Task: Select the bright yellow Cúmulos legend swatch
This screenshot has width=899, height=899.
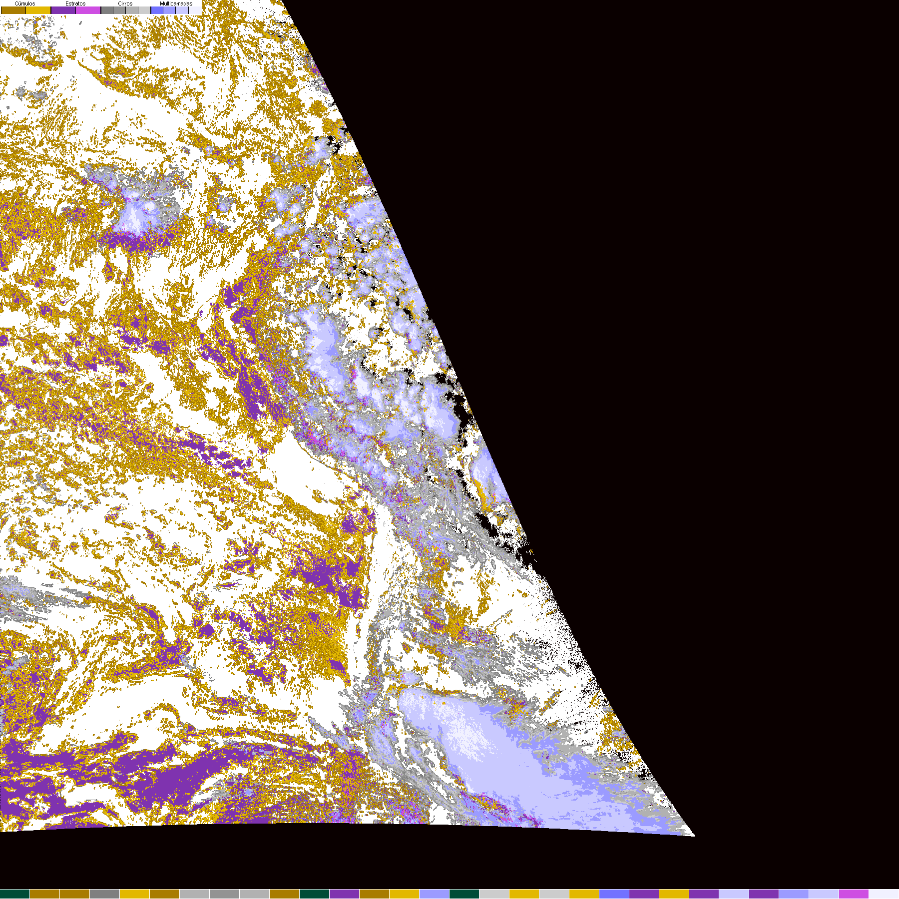Action: coord(38,10)
